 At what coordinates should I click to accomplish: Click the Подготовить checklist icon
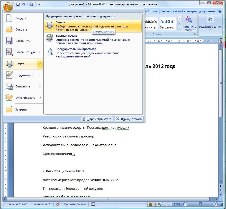point(10,75)
